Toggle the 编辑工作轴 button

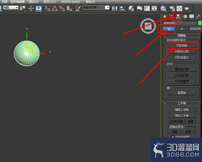(182, 110)
